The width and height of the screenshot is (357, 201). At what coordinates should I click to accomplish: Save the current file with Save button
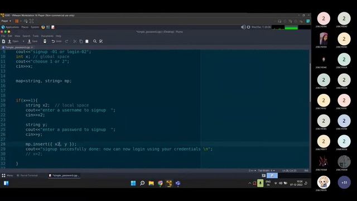[32, 41]
